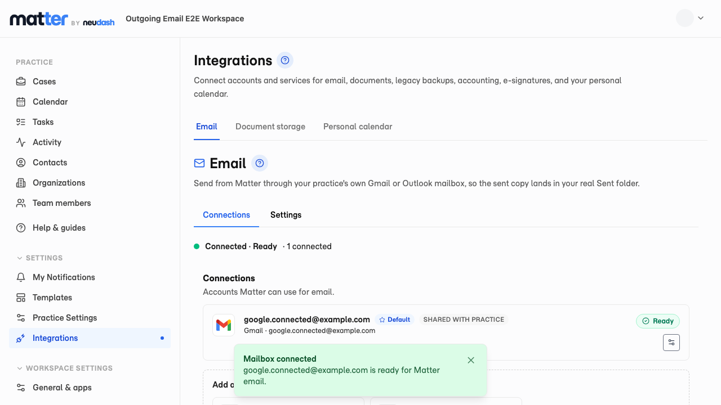Screen dimensions: 721x405
Task: Select the Connections sub-tab
Action: 226,215
